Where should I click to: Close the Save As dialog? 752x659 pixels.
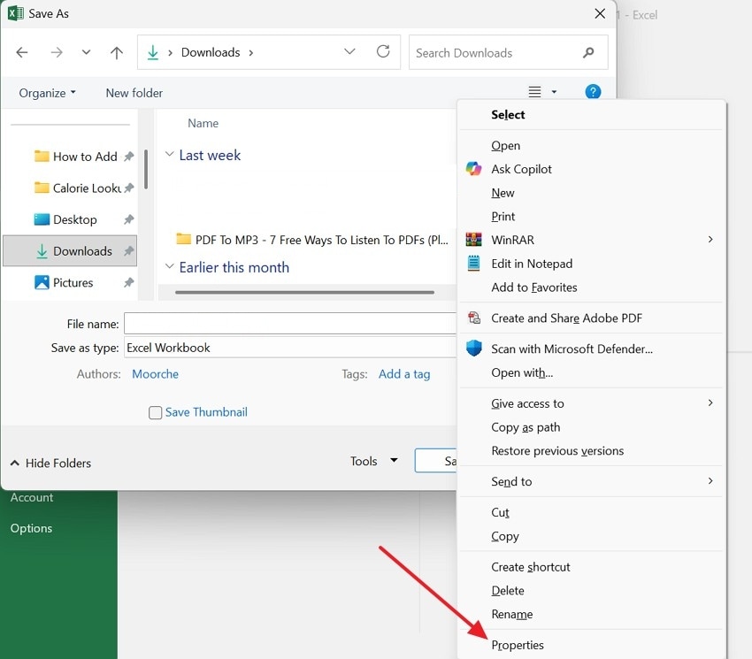pyautogui.click(x=600, y=13)
